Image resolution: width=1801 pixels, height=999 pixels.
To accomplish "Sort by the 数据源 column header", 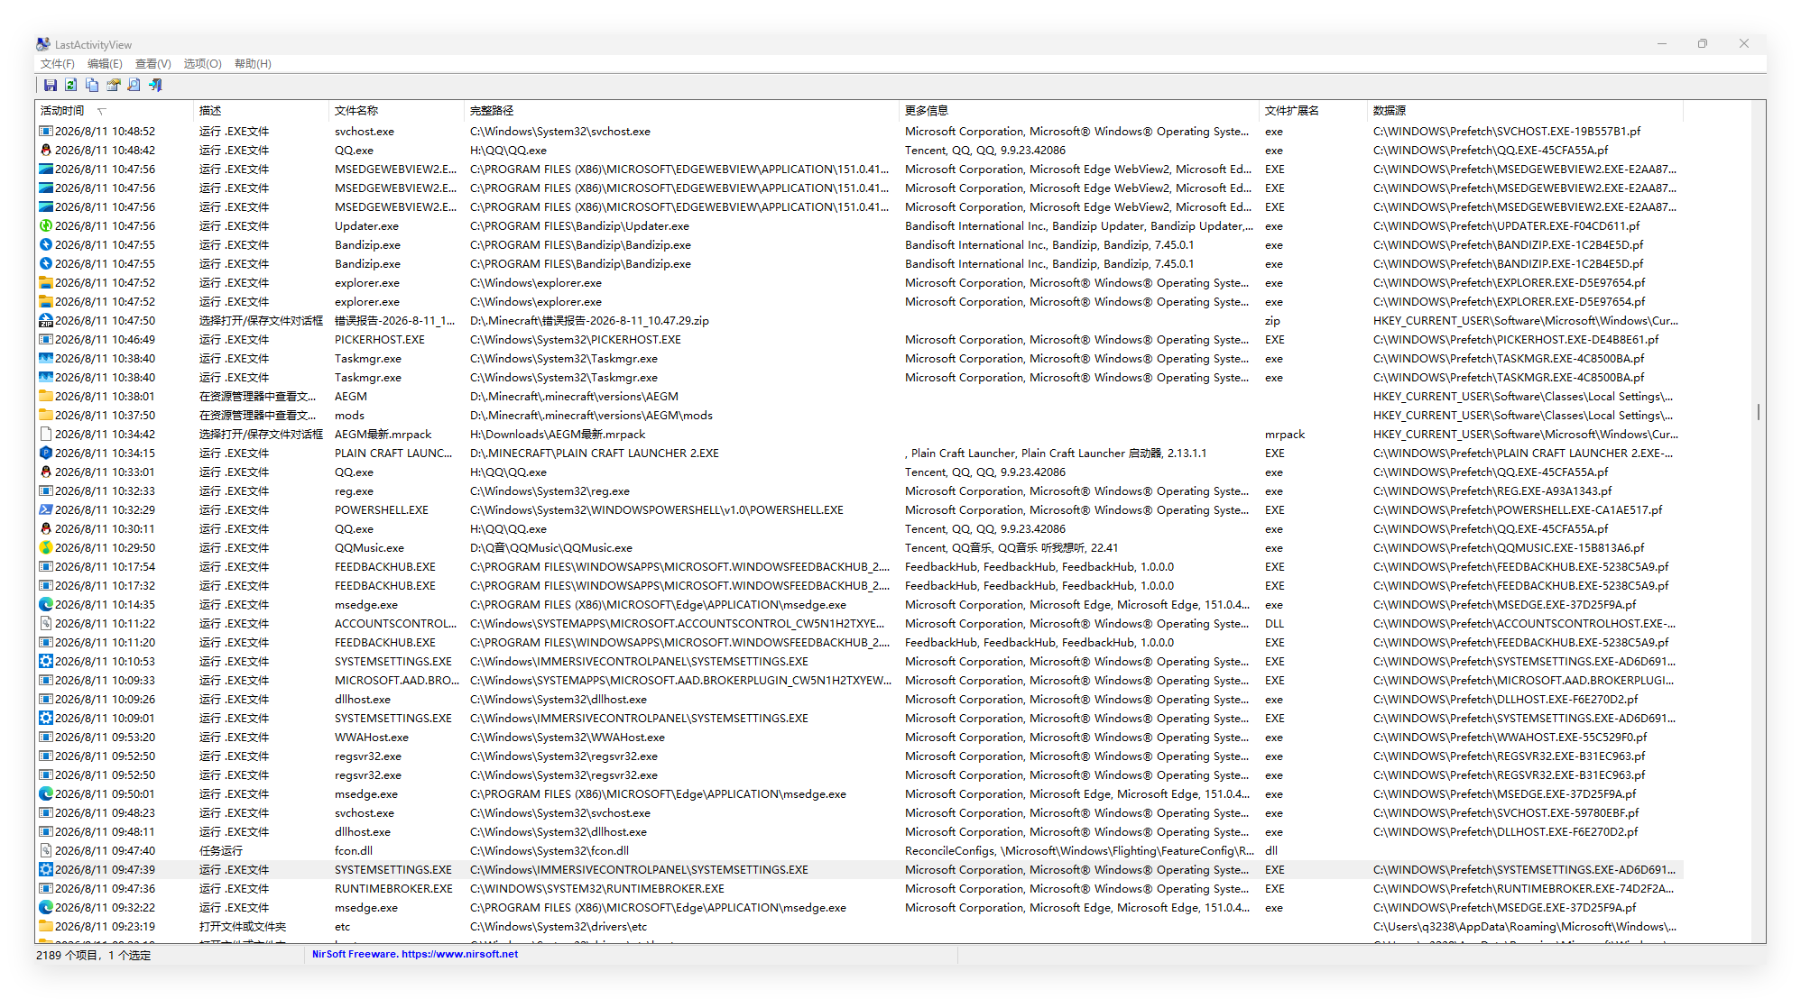I will point(1525,111).
